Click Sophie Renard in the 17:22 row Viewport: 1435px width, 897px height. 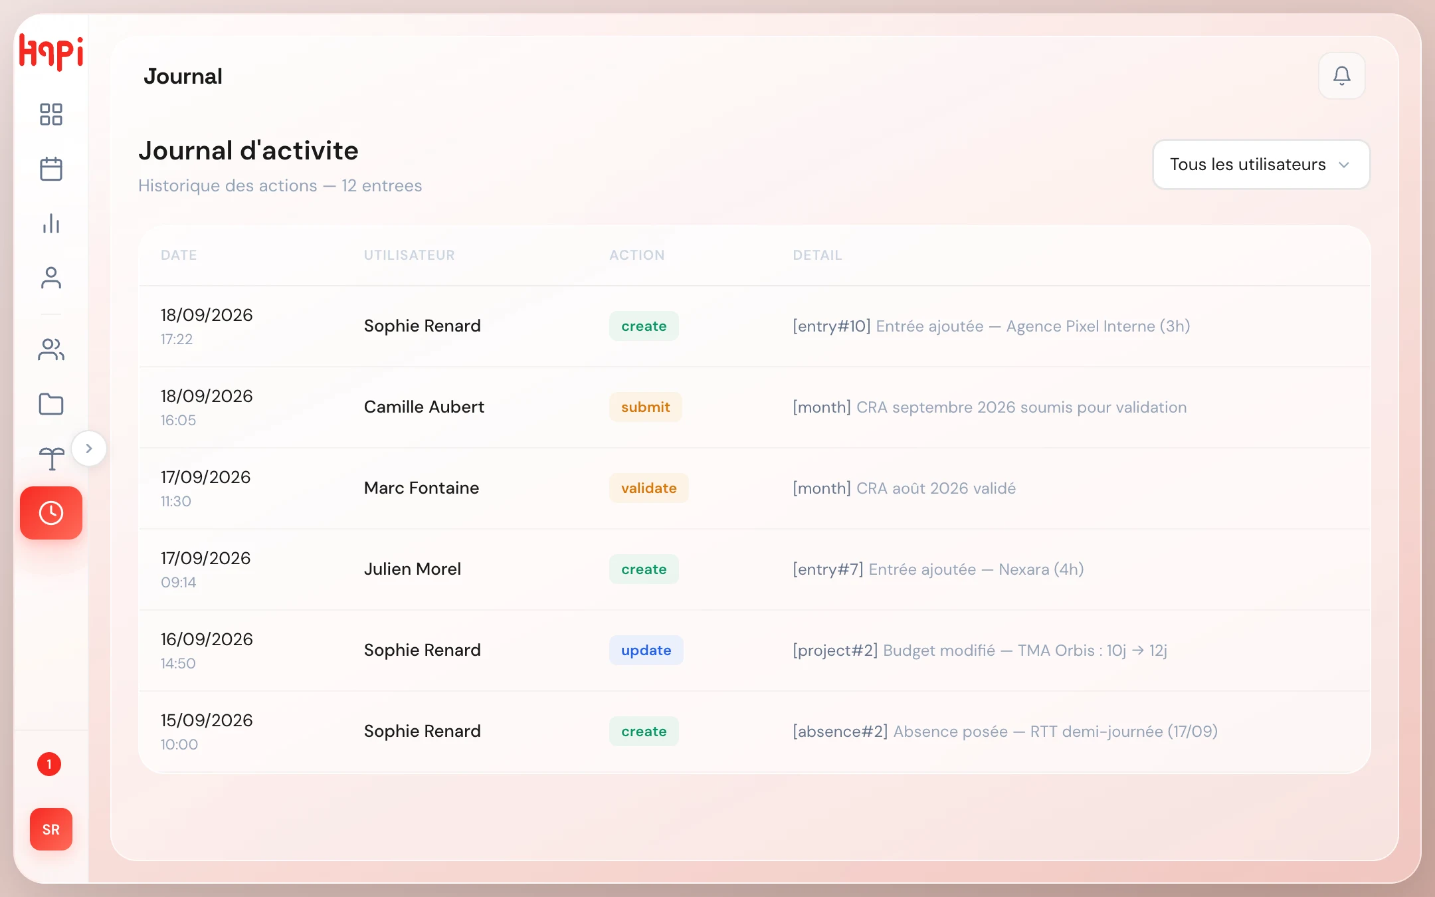pyautogui.click(x=422, y=326)
